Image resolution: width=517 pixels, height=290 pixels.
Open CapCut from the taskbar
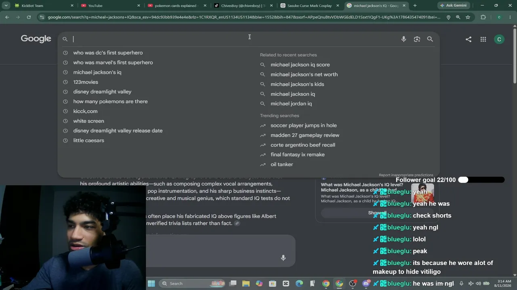(286, 284)
